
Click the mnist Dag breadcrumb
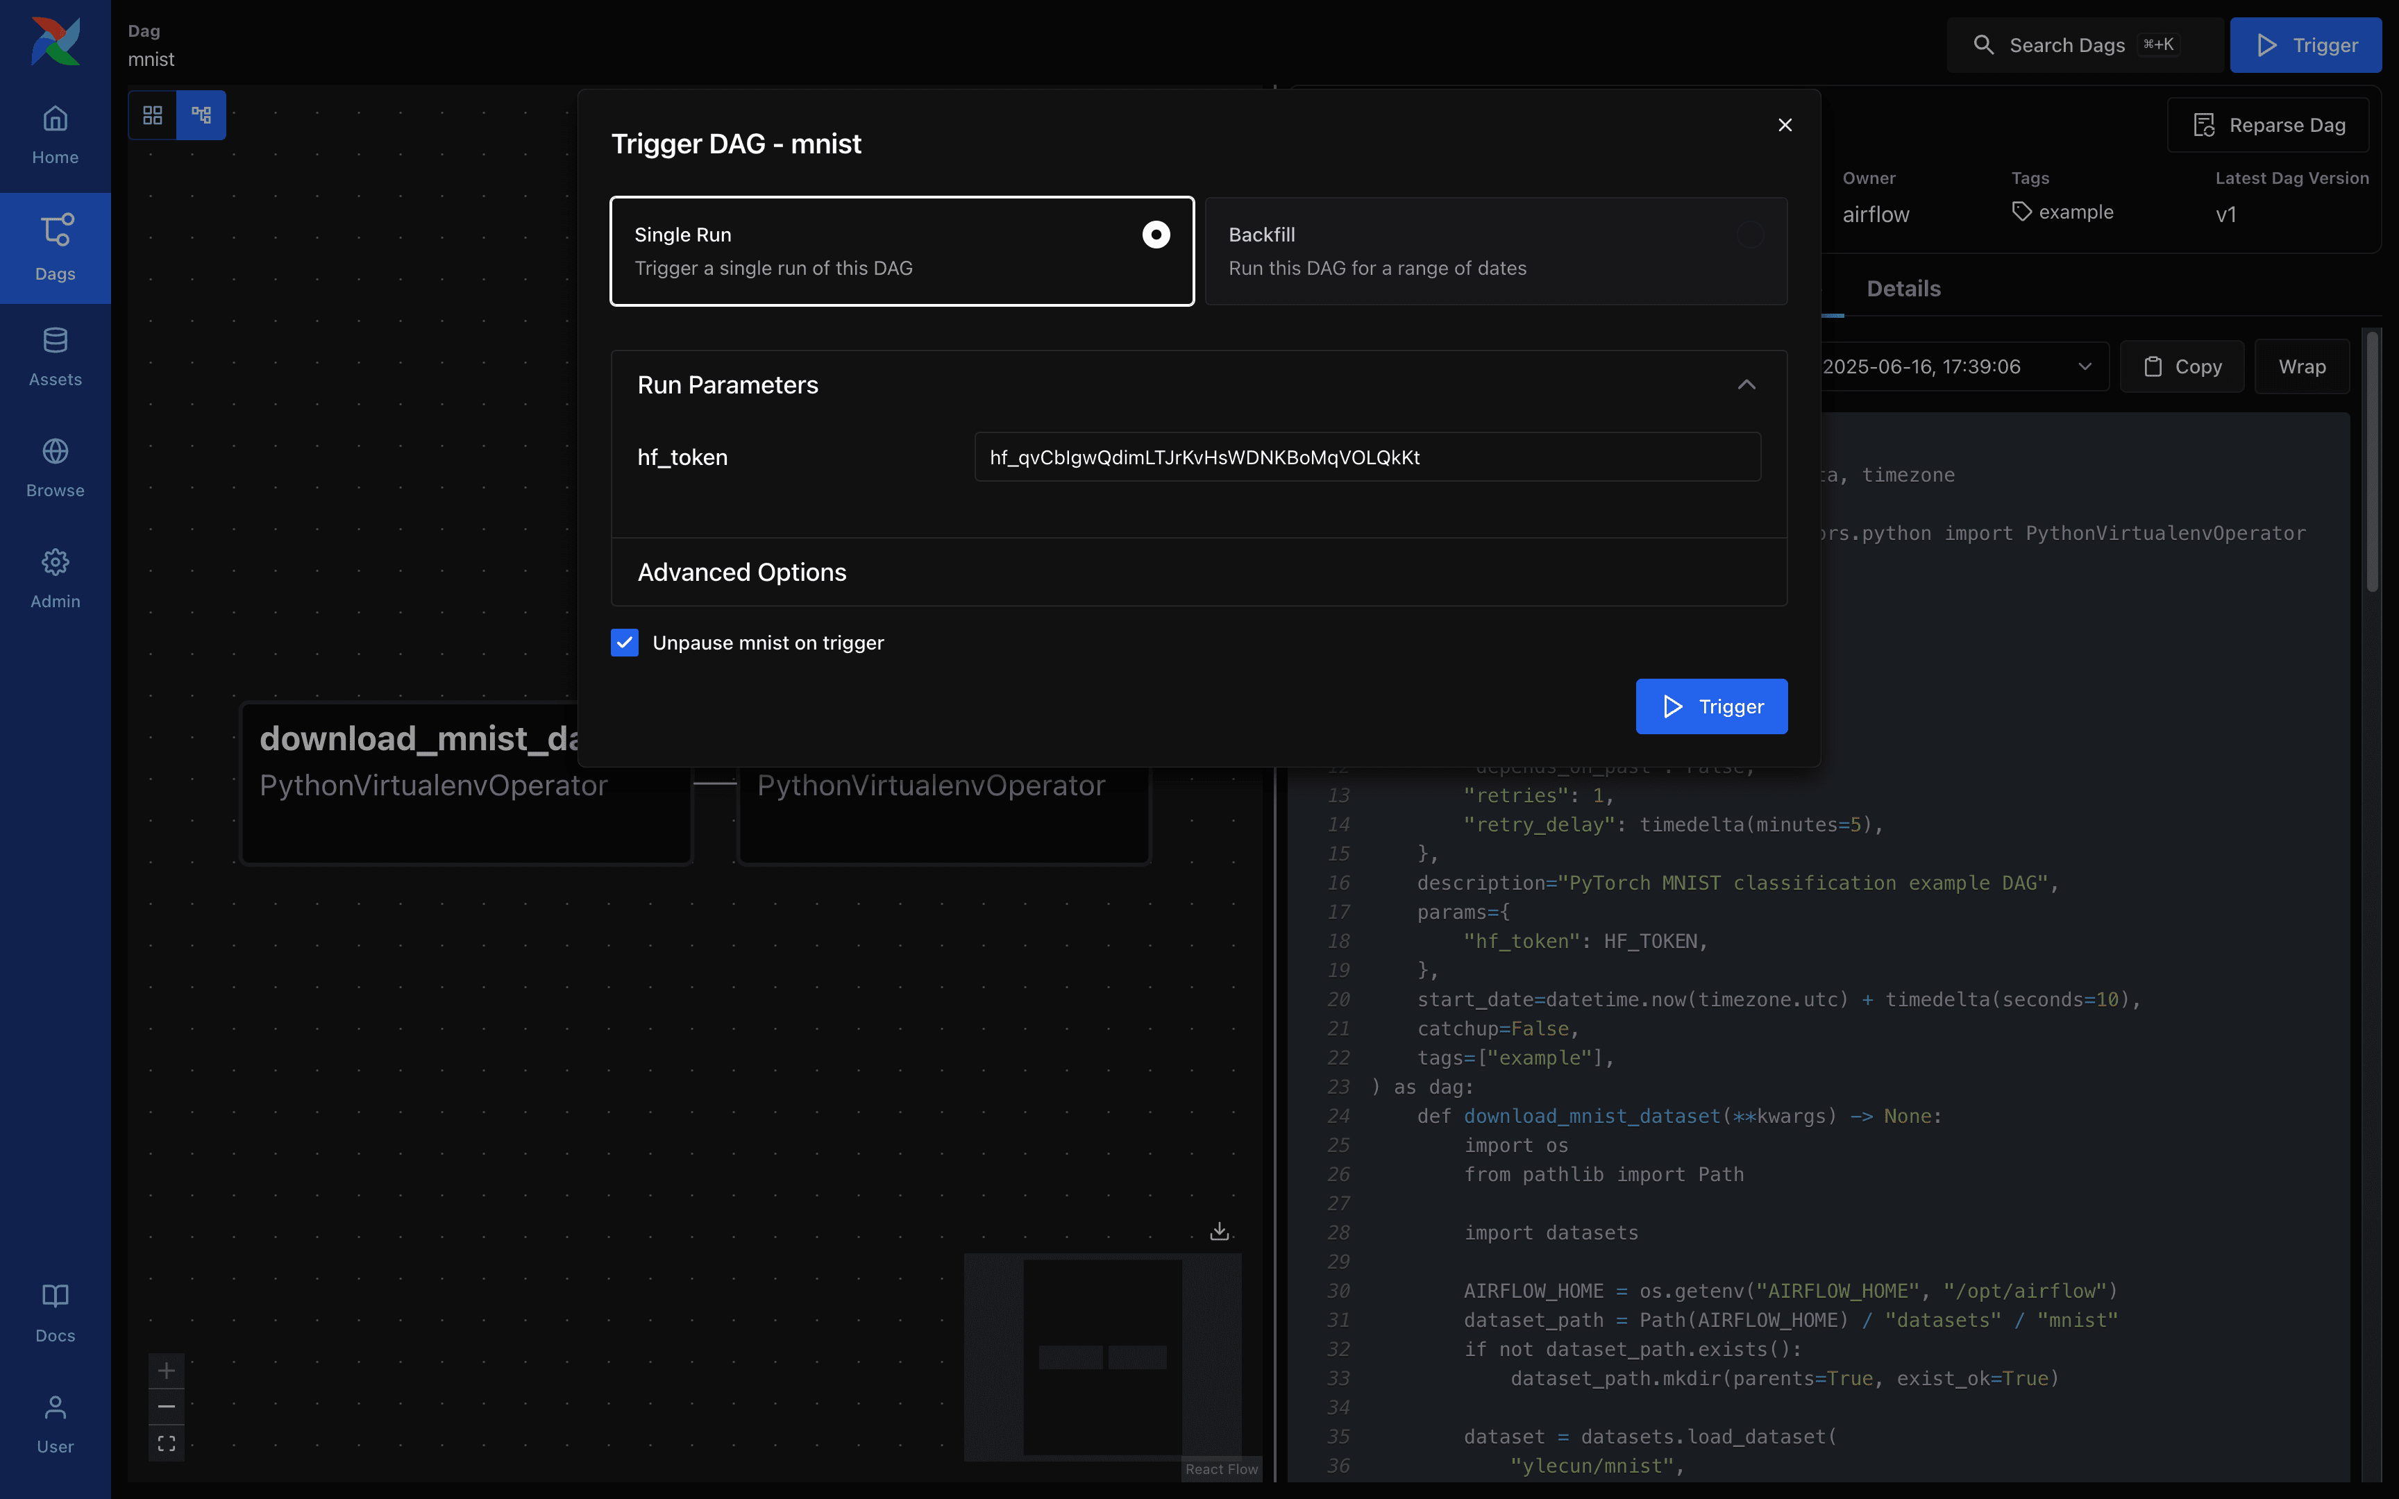151,60
